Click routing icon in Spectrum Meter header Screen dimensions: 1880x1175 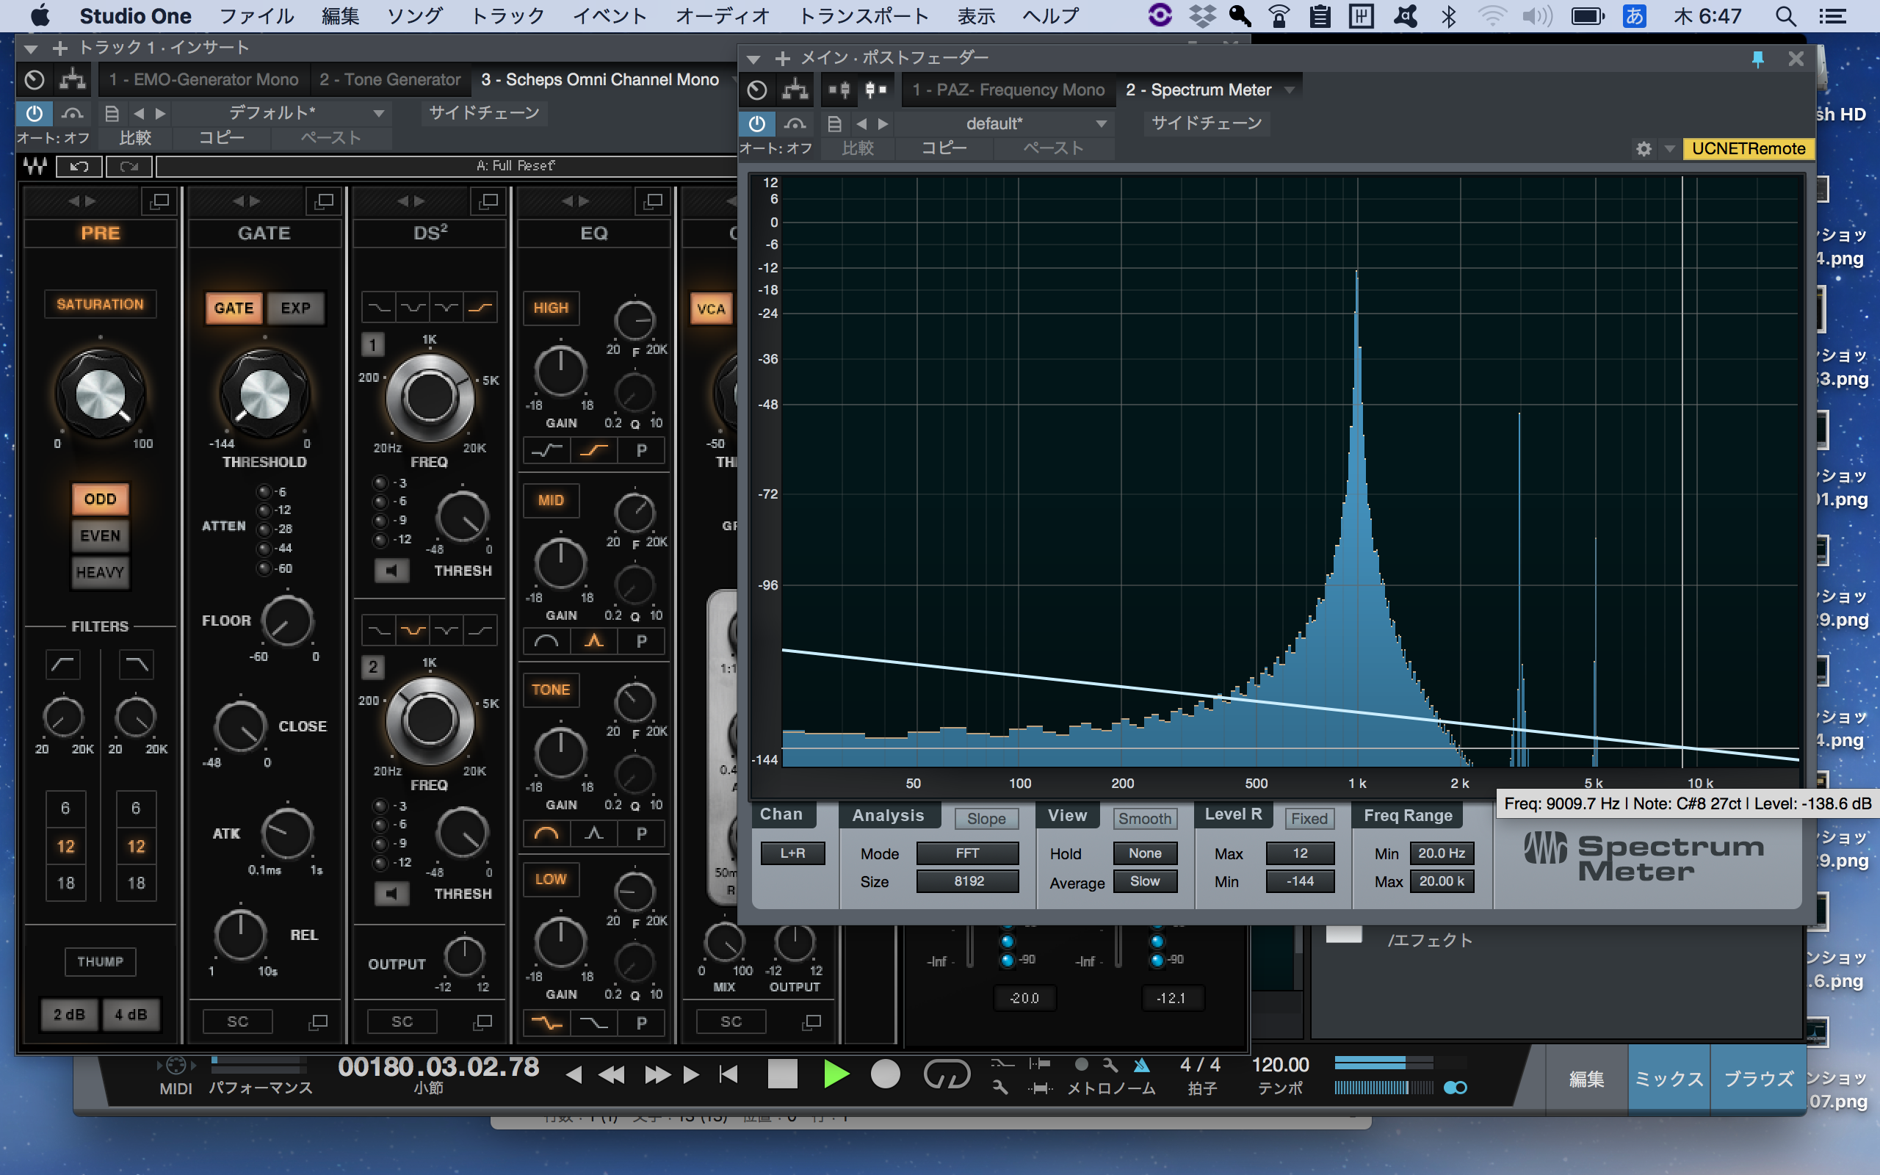795,90
